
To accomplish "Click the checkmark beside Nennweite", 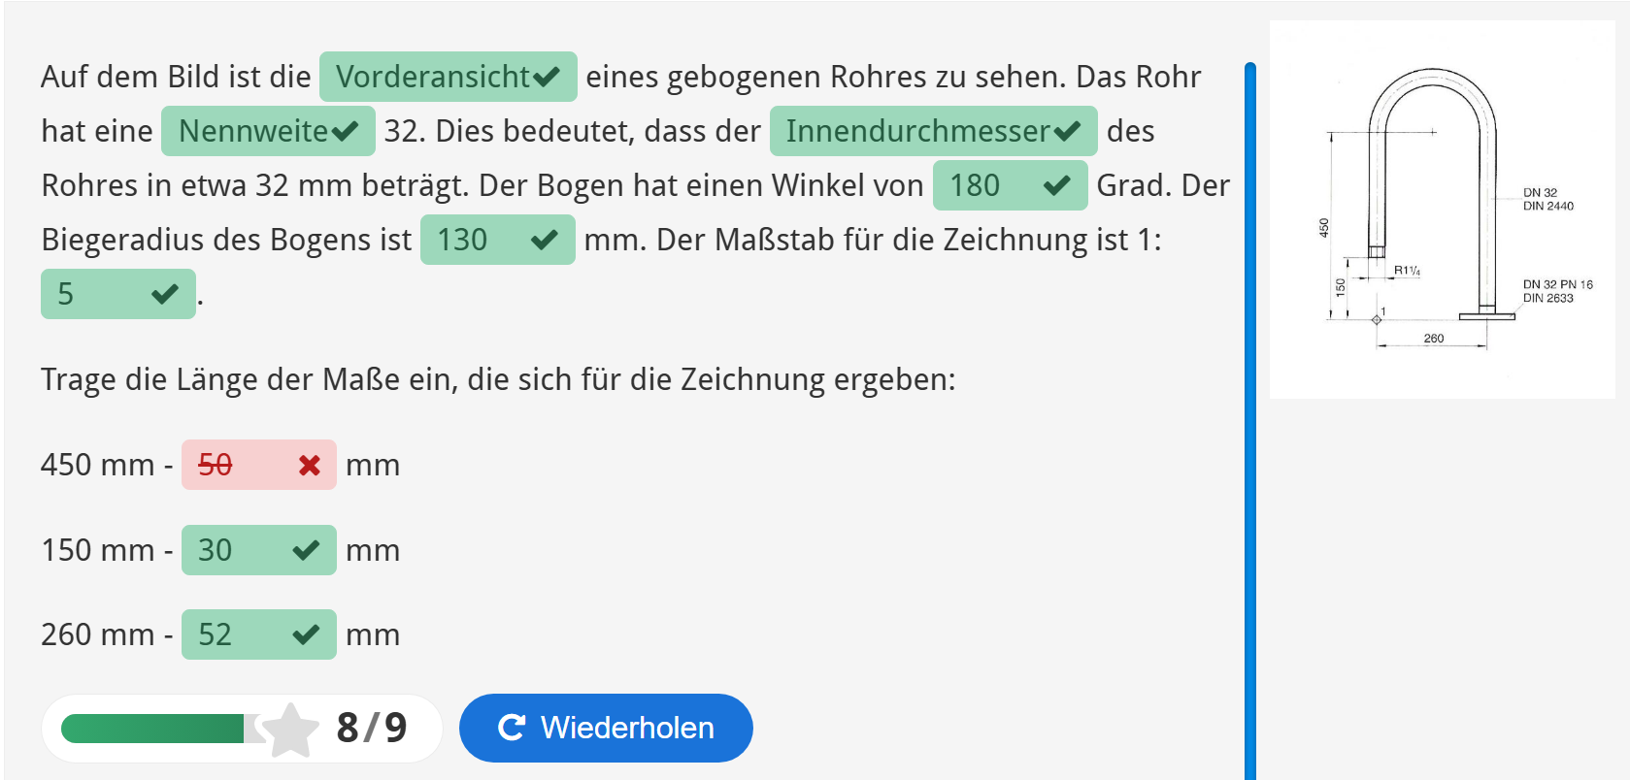I will tap(345, 131).
